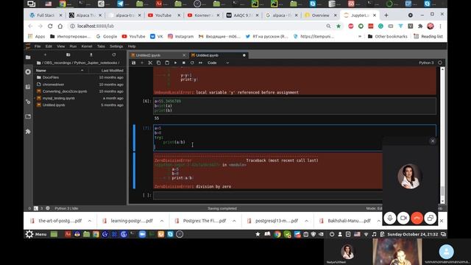
Task: Restart the kernel with circular arrow icon
Action: tap(192, 63)
